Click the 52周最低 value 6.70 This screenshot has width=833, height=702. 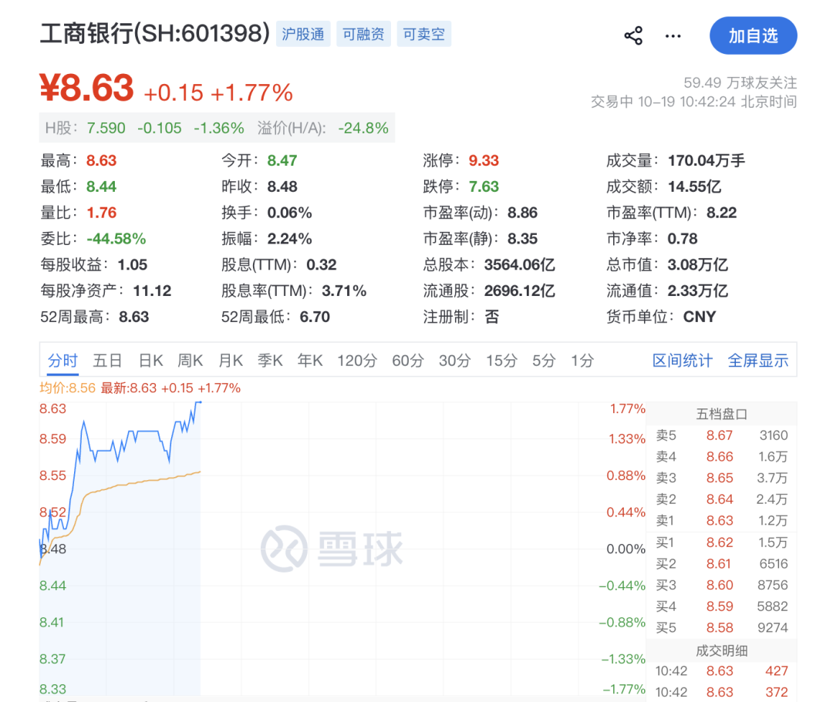(315, 317)
